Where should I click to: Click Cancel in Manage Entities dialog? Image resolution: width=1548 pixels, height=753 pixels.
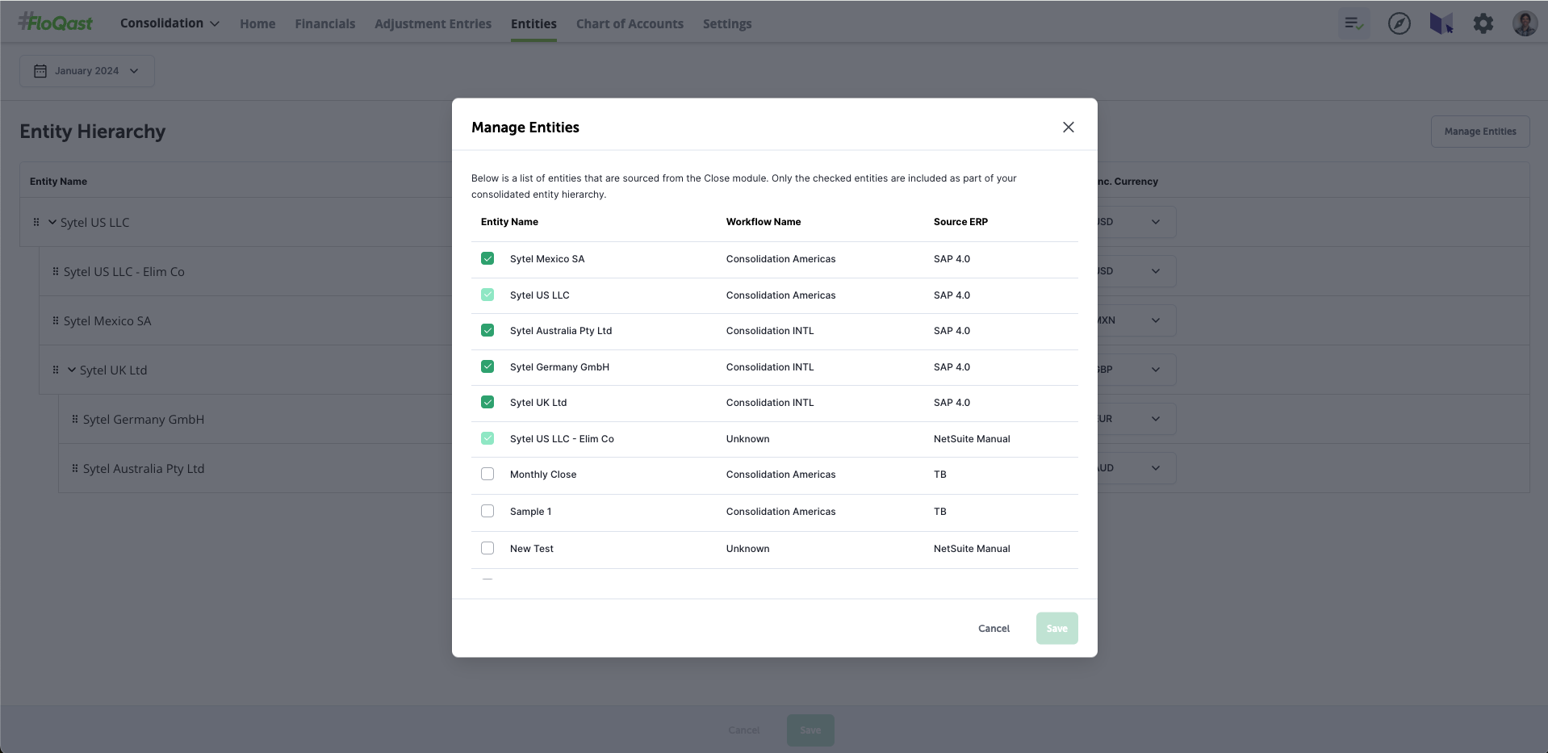click(994, 629)
